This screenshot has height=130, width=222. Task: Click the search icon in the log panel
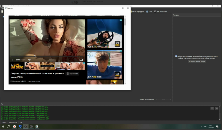[x=212, y=108]
